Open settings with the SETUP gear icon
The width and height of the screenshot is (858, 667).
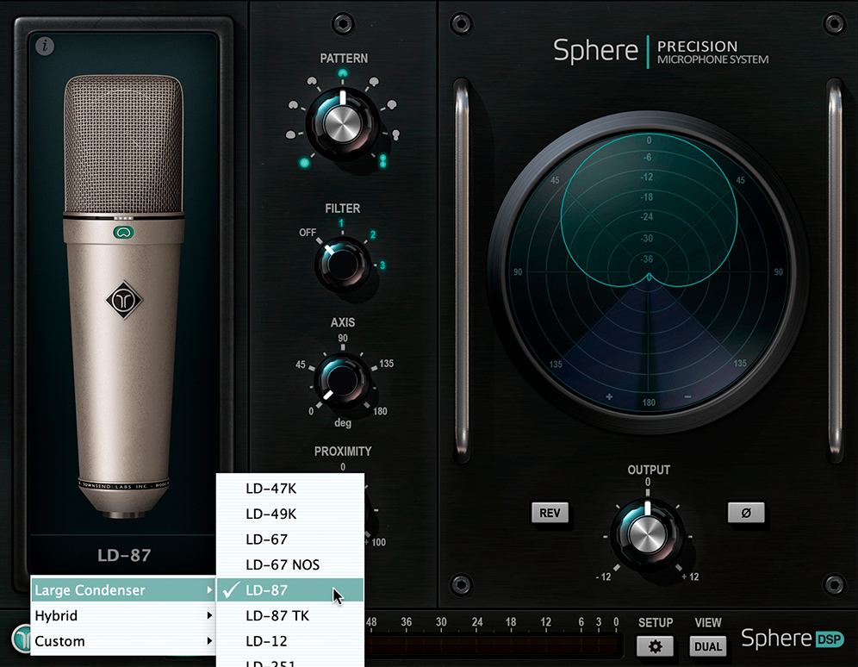pos(655,645)
